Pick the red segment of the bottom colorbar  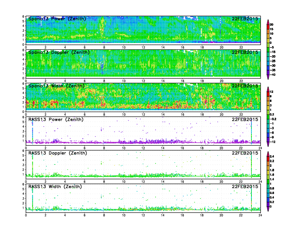(x=268, y=159)
